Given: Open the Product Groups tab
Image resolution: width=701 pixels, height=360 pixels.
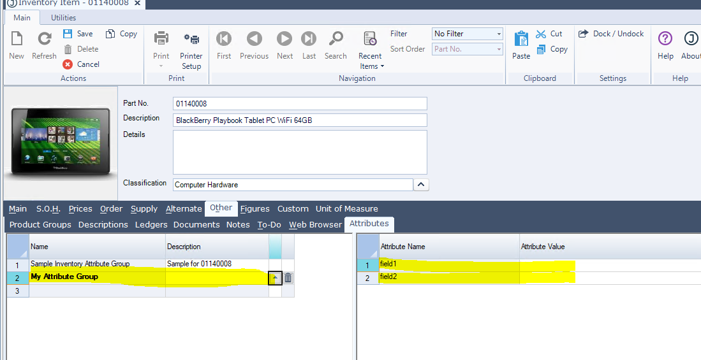Looking at the screenshot, I should tap(40, 224).
